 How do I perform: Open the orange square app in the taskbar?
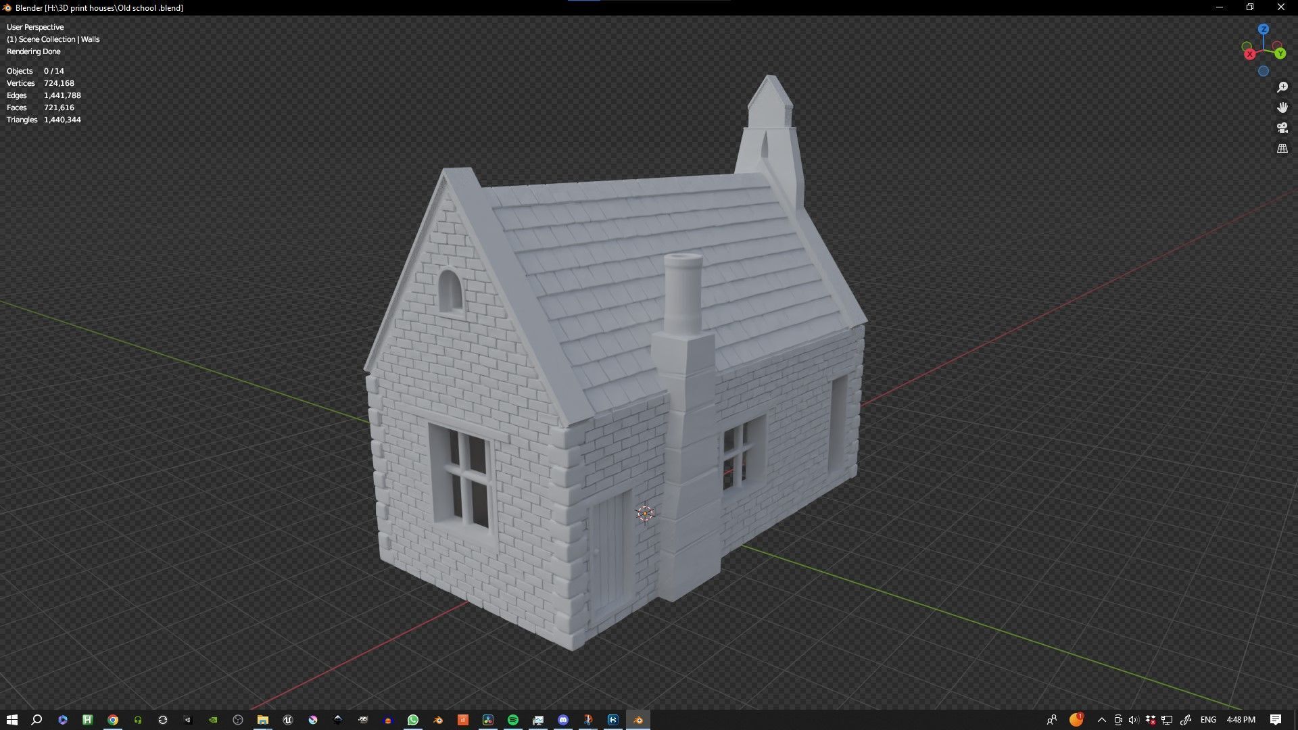(462, 720)
